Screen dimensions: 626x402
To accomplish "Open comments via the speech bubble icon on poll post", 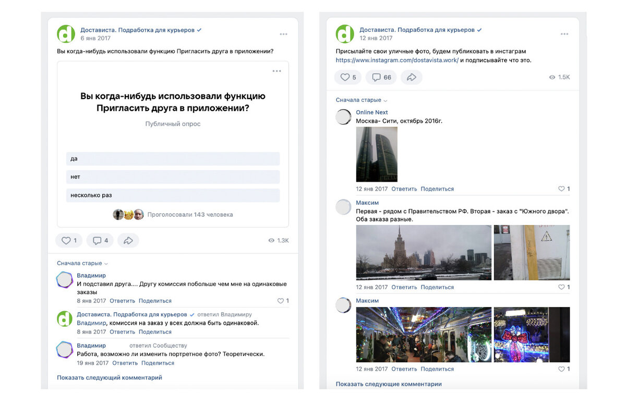I will click(x=100, y=240).
